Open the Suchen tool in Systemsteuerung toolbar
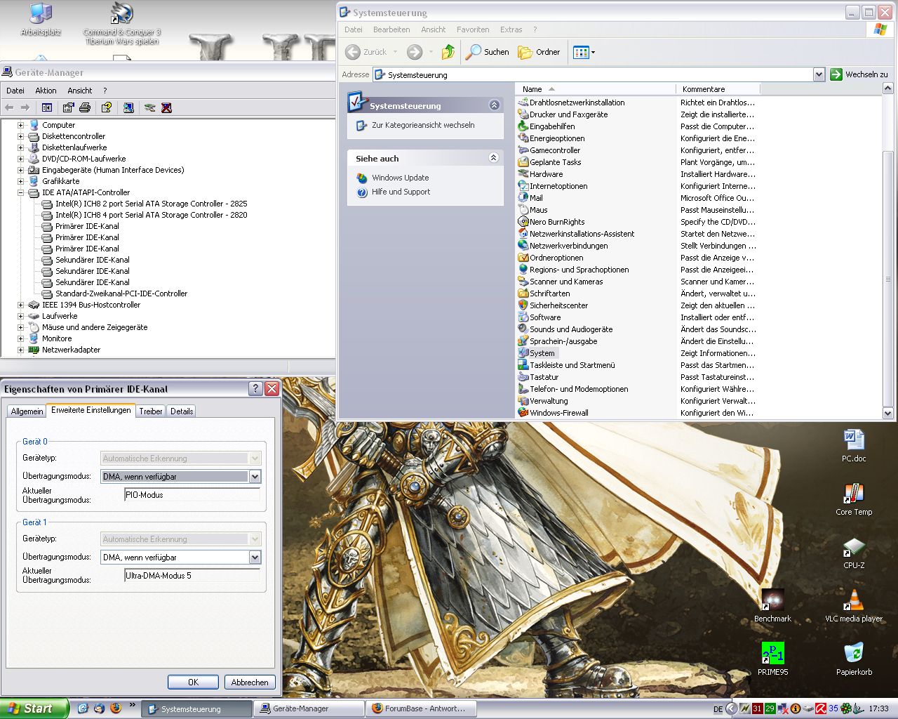The image size is (898, 719). pyautogui.click(x=488, y=52)
